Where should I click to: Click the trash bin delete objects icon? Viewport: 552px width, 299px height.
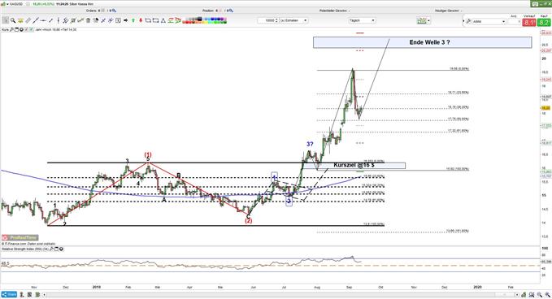[88, 20]
